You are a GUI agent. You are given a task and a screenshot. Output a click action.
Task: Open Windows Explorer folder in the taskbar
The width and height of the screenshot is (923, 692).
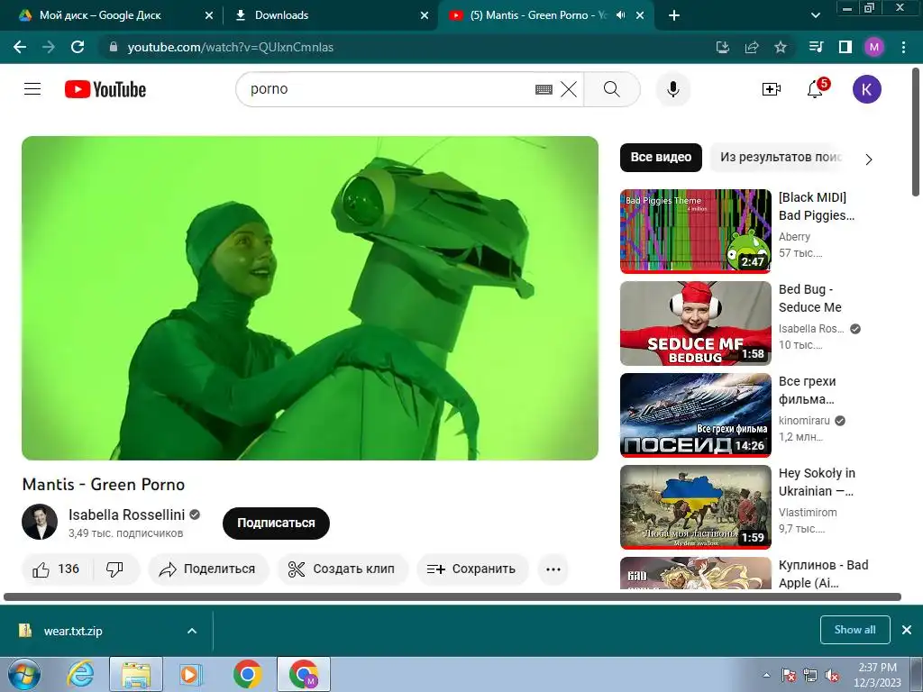pos(136,674)
